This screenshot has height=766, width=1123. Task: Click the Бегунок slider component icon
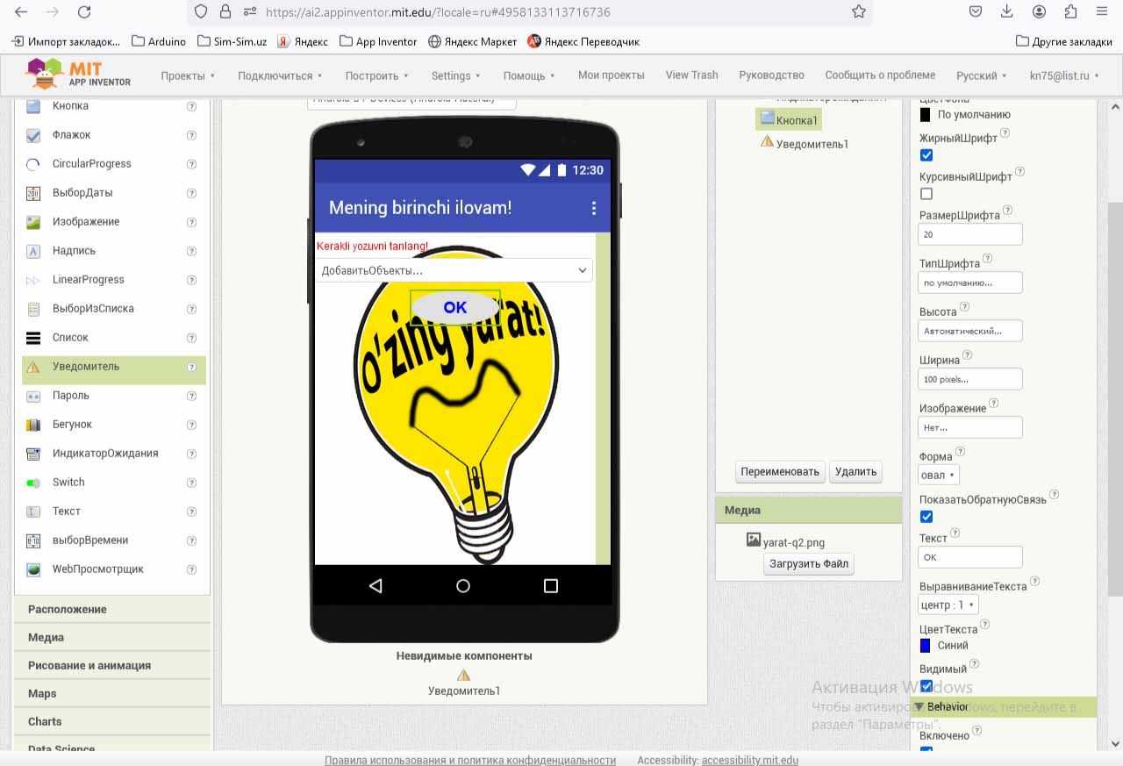point(33,425)
